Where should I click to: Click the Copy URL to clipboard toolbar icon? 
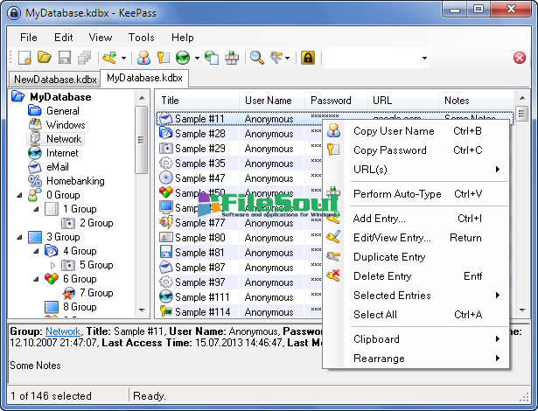(212, 58)
